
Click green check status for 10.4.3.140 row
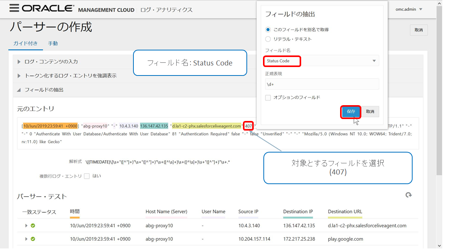[x=33, y=226]
